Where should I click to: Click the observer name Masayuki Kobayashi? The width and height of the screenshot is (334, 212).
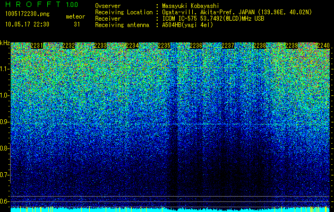tap(191, 6)
